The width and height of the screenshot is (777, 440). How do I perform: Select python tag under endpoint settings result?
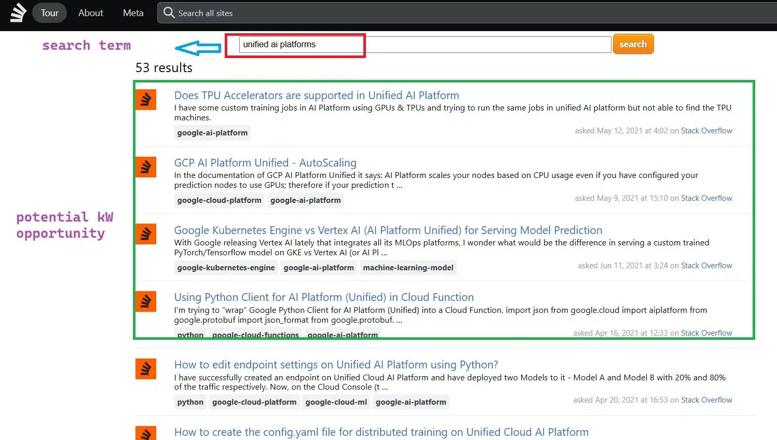coord(190,402)
